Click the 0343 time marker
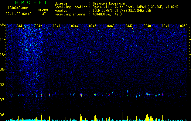 pyautogui.click(x=56, y=26)
